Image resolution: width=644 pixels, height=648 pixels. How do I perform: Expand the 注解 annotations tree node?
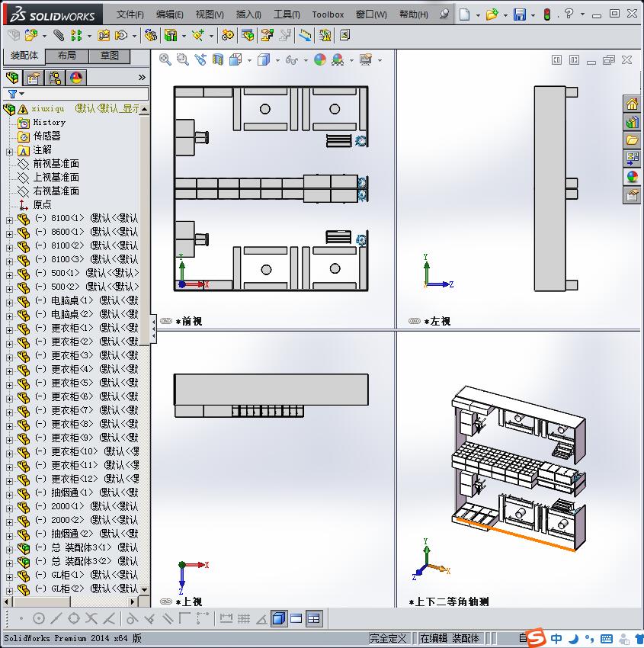tap(9, 152)
